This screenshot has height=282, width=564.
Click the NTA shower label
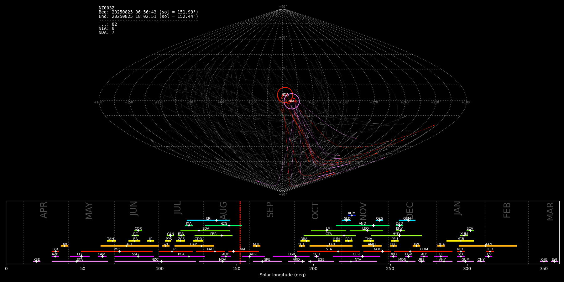[x=358, y=260]
